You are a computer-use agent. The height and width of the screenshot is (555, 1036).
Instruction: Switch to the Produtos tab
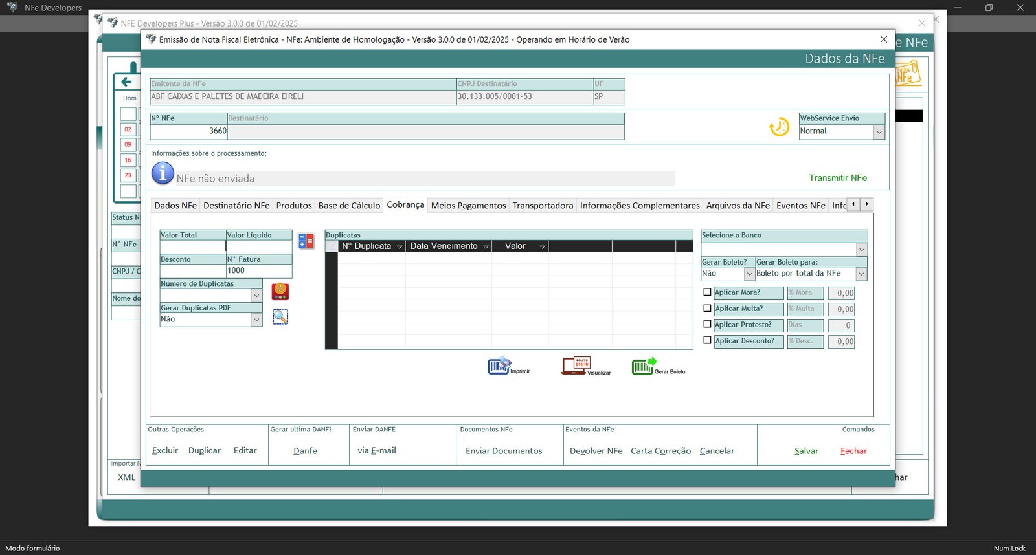point(294,206)
